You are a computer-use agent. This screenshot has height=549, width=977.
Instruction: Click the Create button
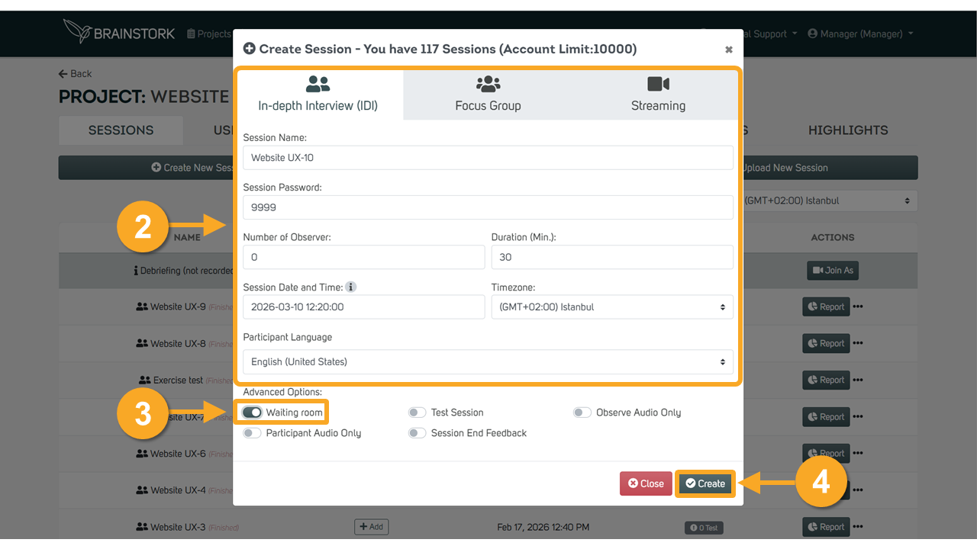point(705,483)
